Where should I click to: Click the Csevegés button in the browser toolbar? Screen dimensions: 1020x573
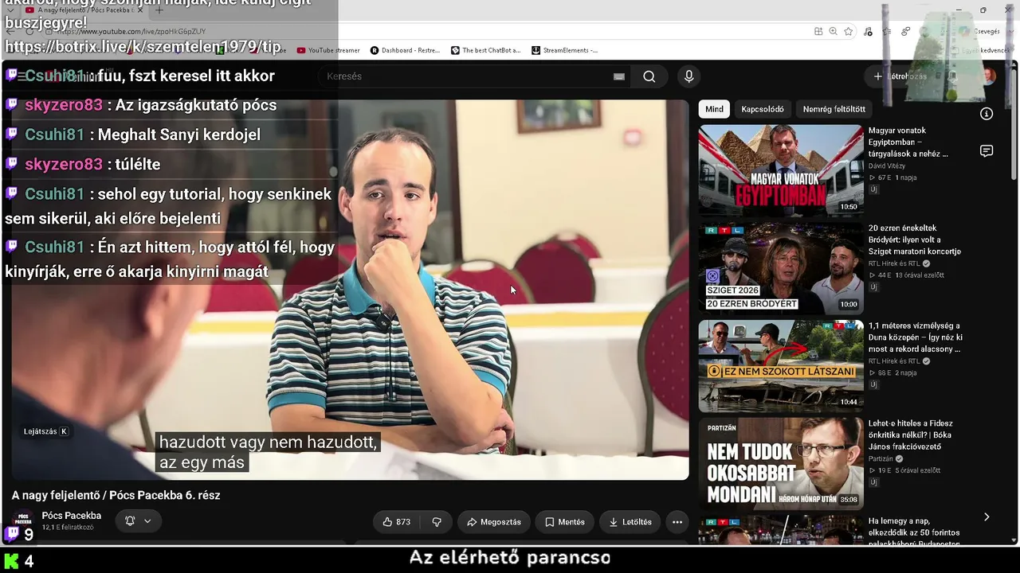980,31
